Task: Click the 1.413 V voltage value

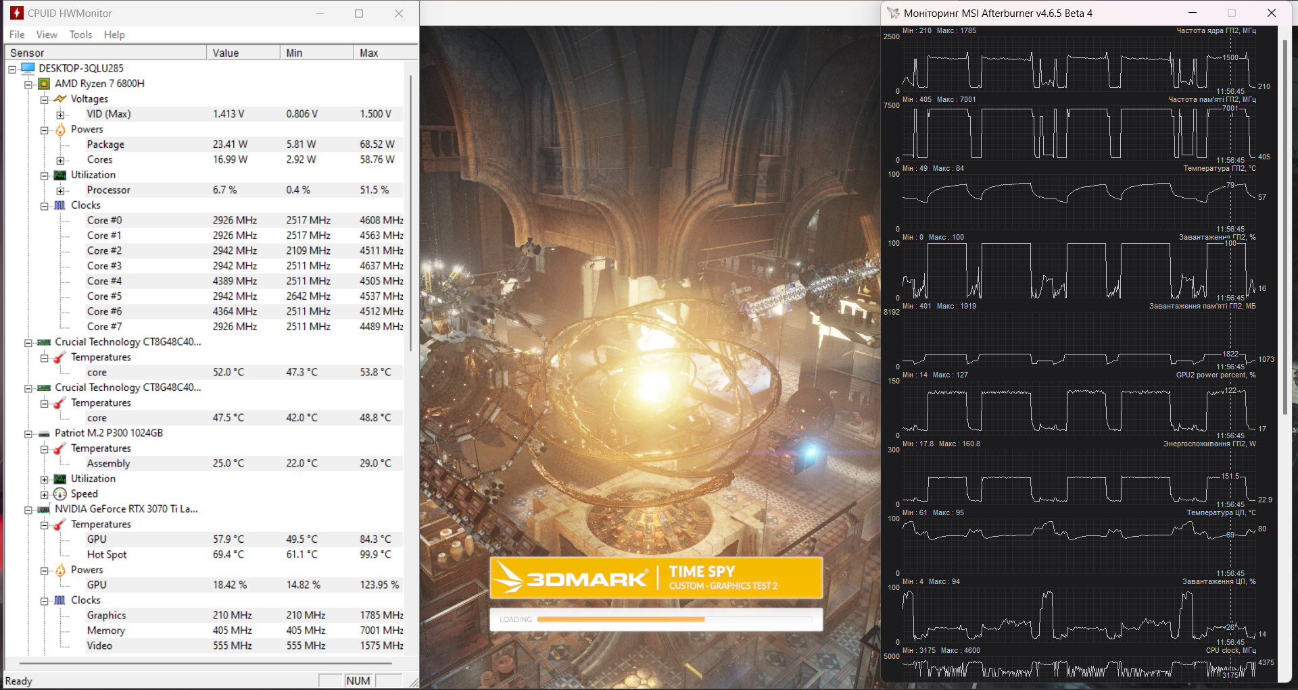Action: point(229,114)
